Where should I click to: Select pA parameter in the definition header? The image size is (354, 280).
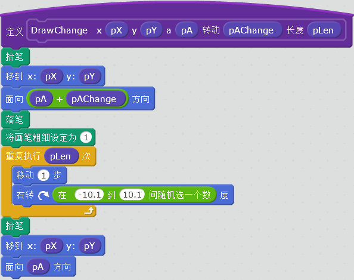pos(187,30)
